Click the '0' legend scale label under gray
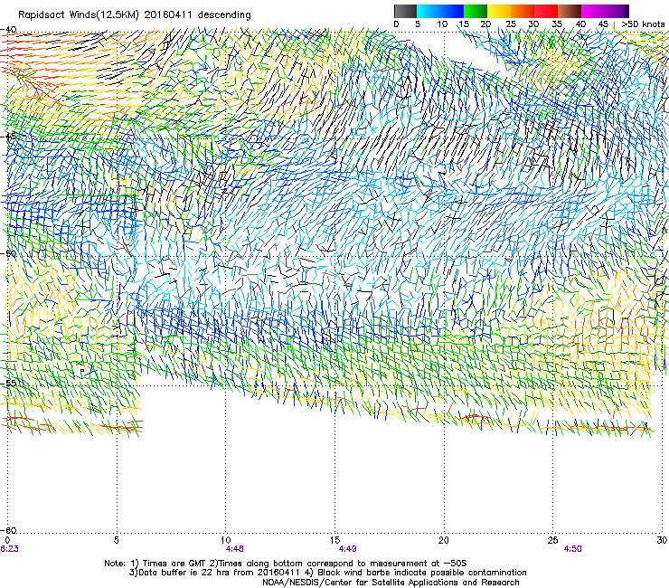This screenshot has width=669, height=588. (396, 24)
